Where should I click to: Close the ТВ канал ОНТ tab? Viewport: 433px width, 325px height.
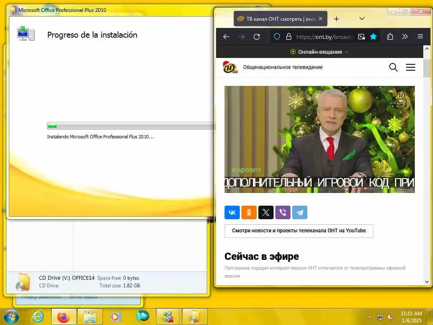pyautogui.click(x=321, y=19)
